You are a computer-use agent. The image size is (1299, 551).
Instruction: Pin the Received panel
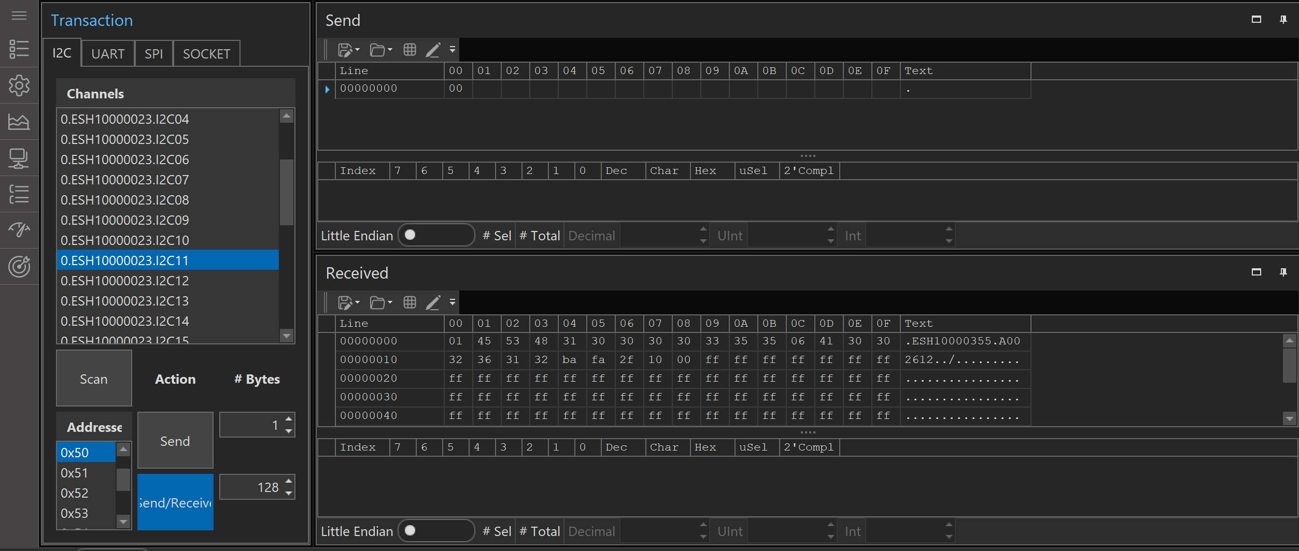tap(1283, 272)
